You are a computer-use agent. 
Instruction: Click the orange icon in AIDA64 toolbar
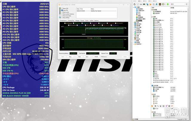150,4
